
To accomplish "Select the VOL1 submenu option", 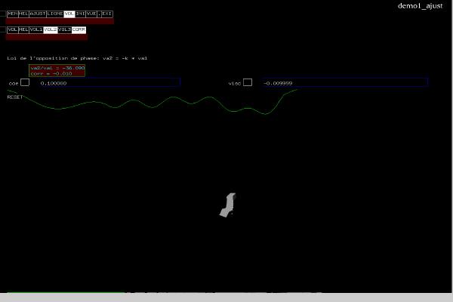I will click(36, 29).
